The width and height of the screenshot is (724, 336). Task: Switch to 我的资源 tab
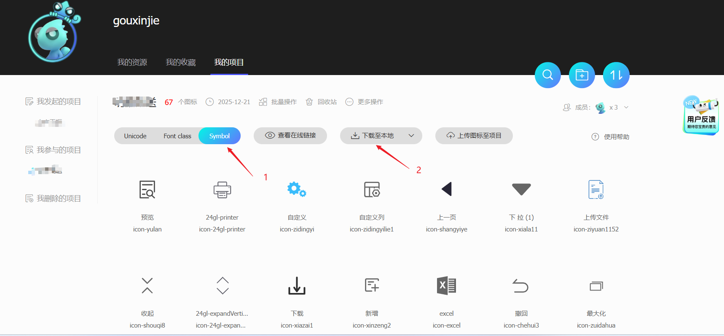(132, 62)
